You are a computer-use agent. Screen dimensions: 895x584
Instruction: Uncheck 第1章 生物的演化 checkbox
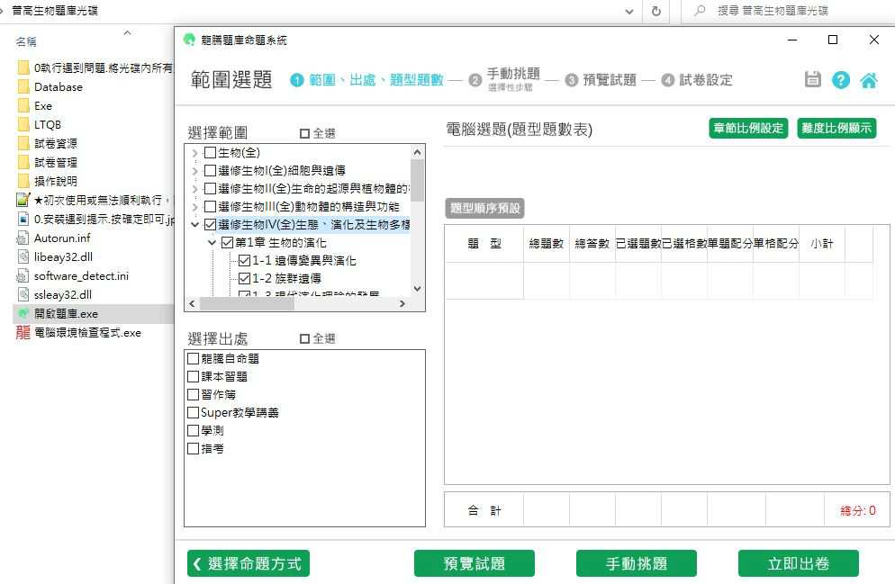click(227, 242)
